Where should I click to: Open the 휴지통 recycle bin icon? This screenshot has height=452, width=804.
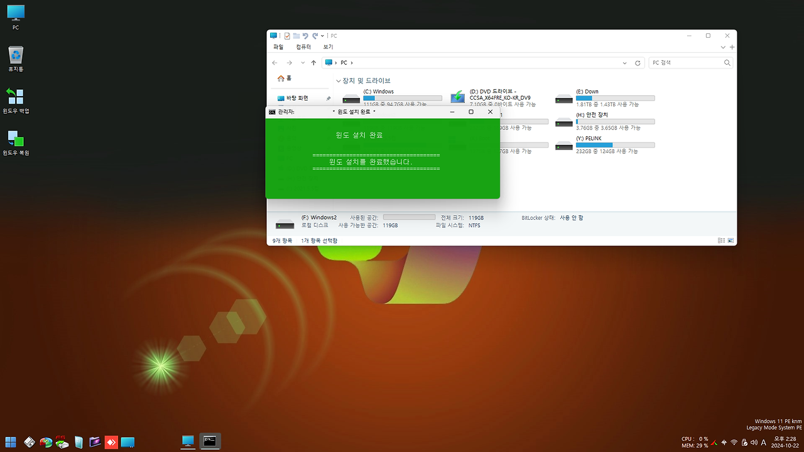click(x=16, y=58)
